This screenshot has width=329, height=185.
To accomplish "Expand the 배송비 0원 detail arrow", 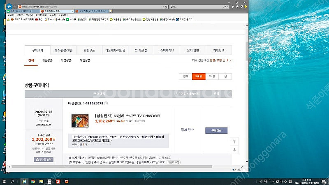I will 50,144.
